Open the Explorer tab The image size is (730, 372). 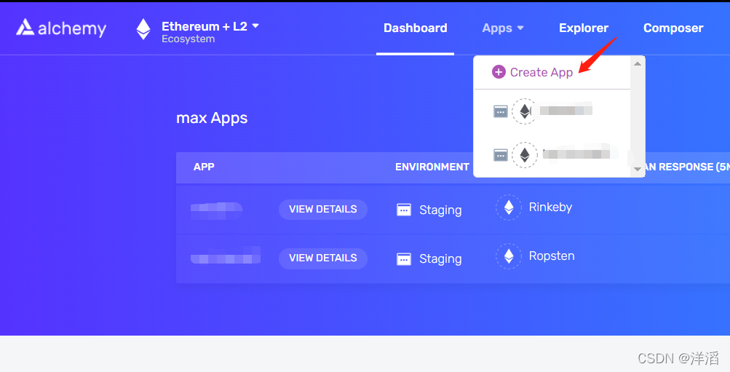(x=584, y=28)
